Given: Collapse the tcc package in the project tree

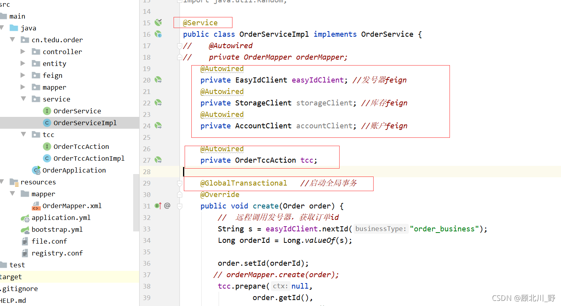Looking at the screenshot, I should [x=23, y=135].
